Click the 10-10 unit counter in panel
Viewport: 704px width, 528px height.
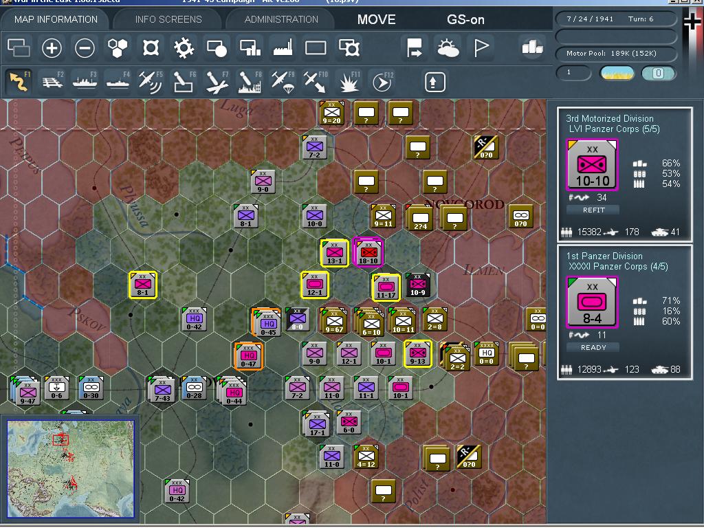[x=593, y=165]
